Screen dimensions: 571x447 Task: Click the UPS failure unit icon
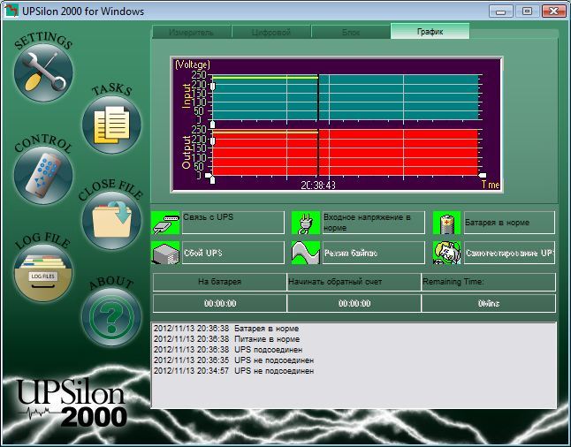165,253
